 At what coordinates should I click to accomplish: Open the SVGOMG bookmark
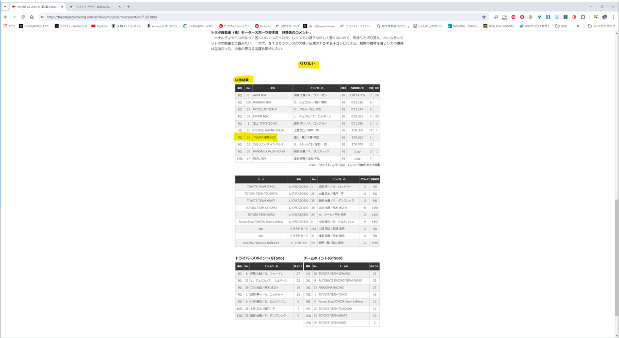tap(465, 26)
